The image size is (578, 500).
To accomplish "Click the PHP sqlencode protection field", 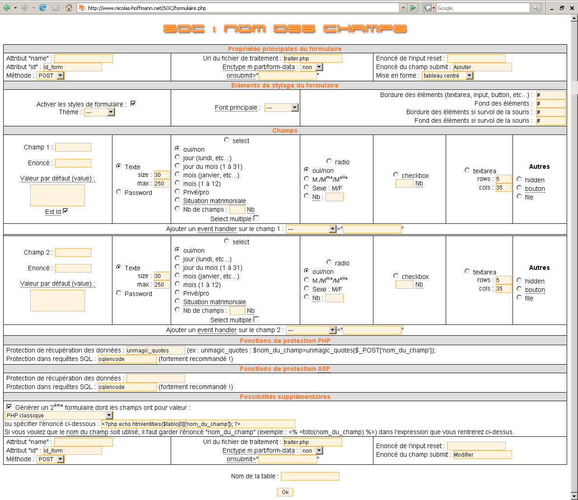I will coord(127,359).
